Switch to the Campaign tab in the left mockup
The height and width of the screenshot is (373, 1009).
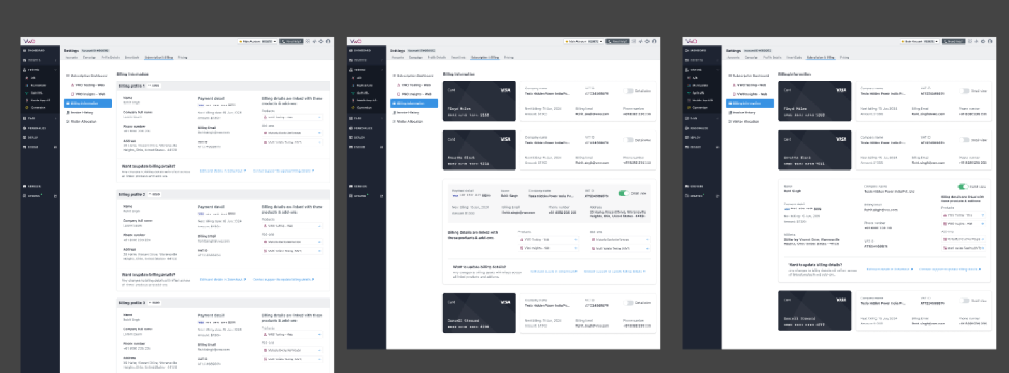click(90, 57)
